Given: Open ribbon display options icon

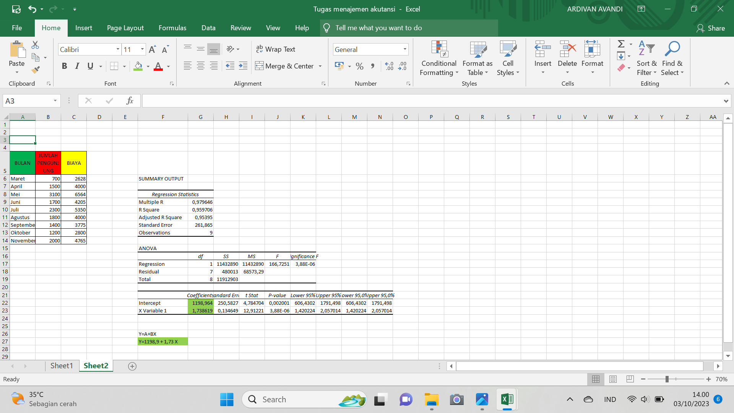Looking at the screenshot, I should pos(641,9).
